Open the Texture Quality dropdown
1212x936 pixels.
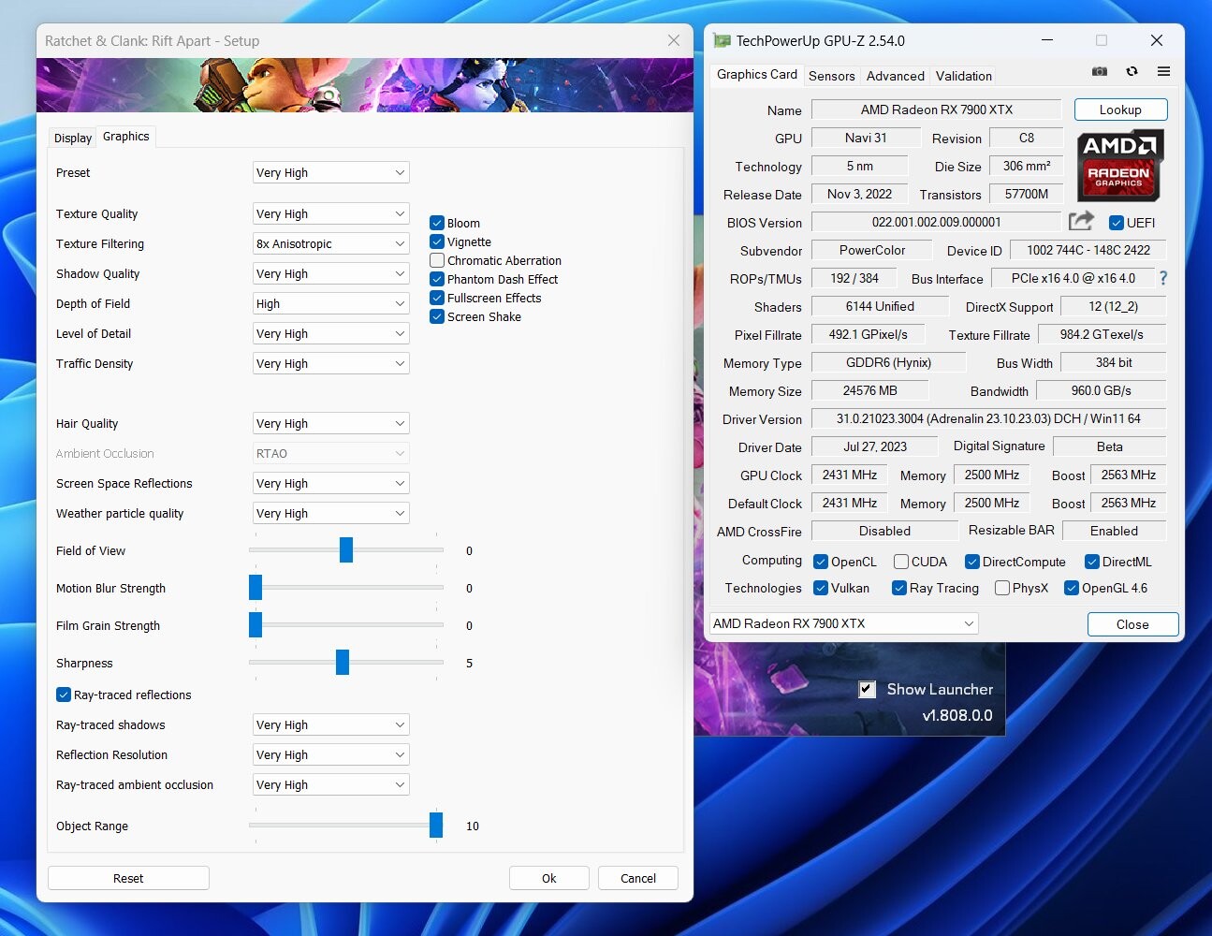(331, 213)
